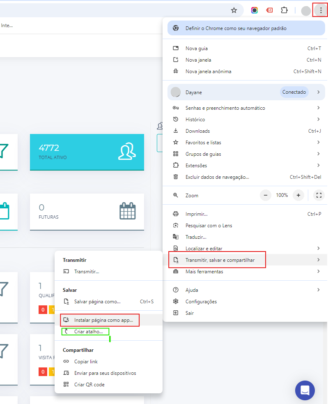Image resolution: width=328 pixels, height=404 pixels.
Task: Expand the Mais ferramentas submenu
Action: [245, 272]
